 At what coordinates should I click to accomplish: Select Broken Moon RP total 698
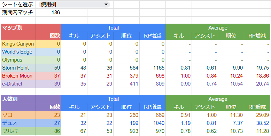[x=153, y=76]
